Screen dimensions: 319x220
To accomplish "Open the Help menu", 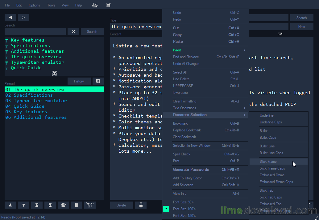I will click(x=79, y=5).
